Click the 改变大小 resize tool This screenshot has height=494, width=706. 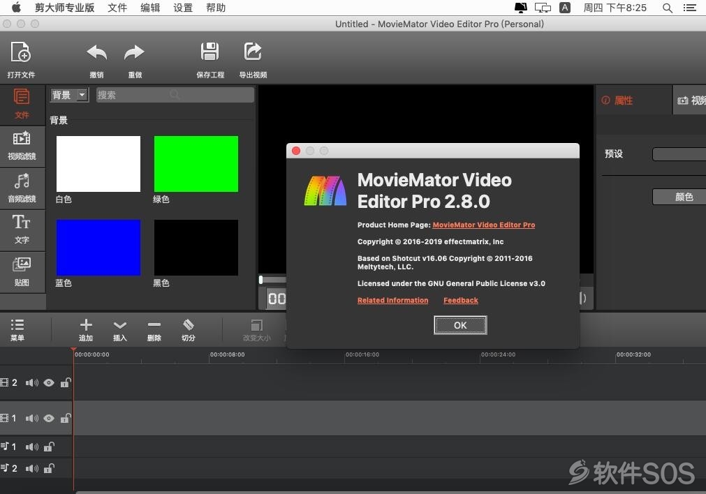click(257, 330)
